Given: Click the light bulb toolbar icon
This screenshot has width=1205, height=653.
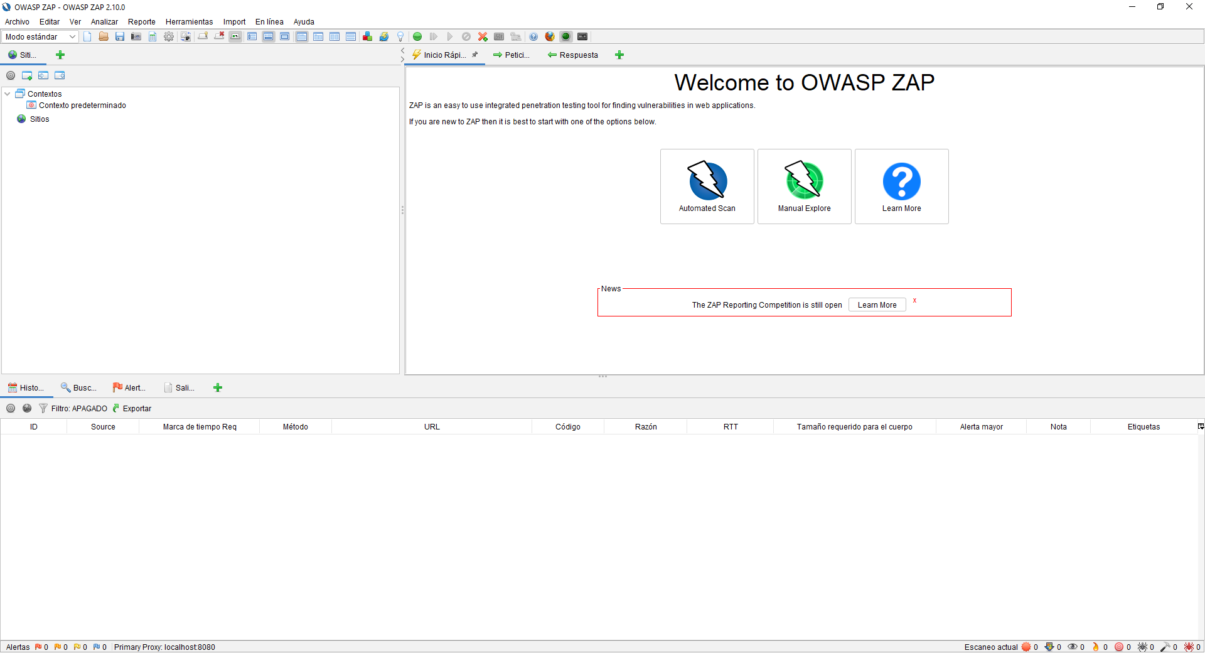Looking at the screenshot, I should point(400,36).
